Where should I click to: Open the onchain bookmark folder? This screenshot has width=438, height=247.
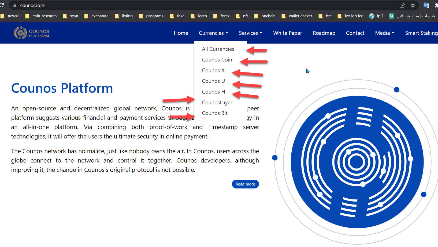click(x=265, y=16)
